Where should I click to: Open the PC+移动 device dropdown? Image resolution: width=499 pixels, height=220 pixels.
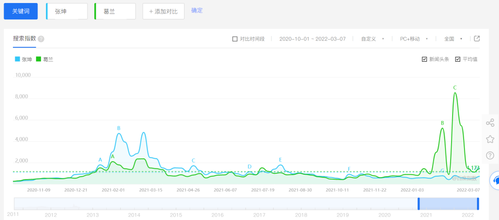coord(413,39)
